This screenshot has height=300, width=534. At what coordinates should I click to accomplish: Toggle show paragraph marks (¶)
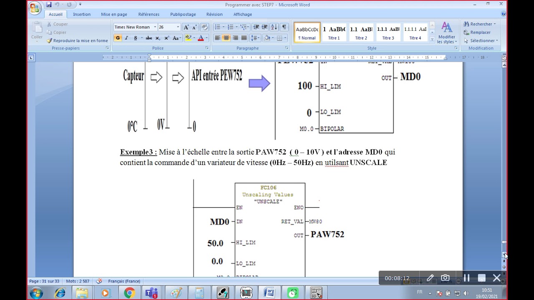click(x=284, y=27)
